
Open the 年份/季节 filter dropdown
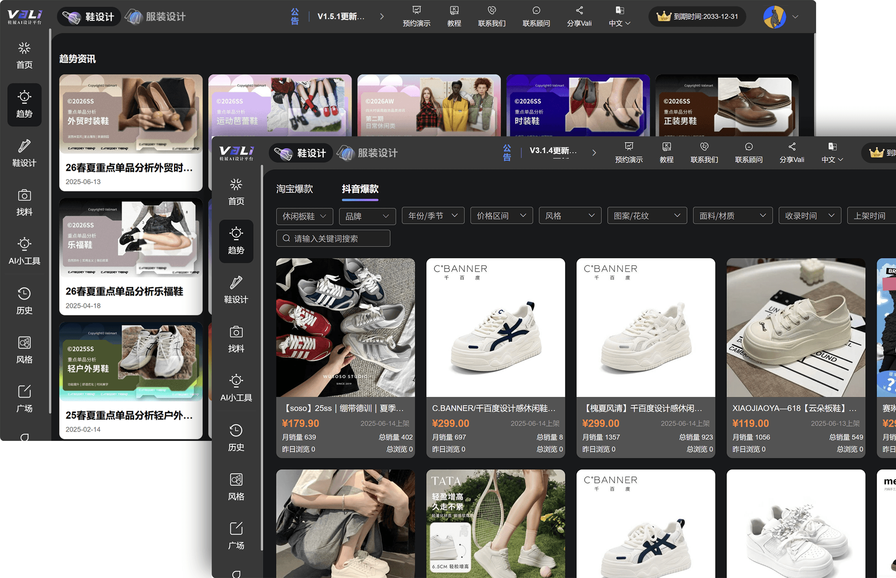[433, 216]
